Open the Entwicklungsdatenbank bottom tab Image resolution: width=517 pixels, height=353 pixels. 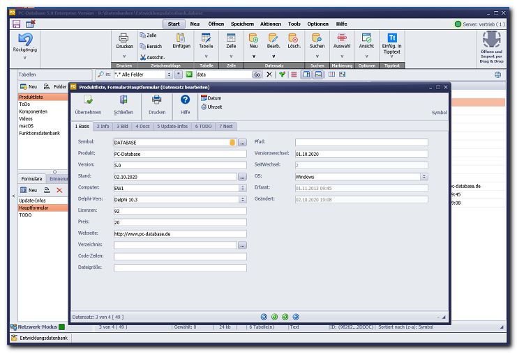click(40, 338)
